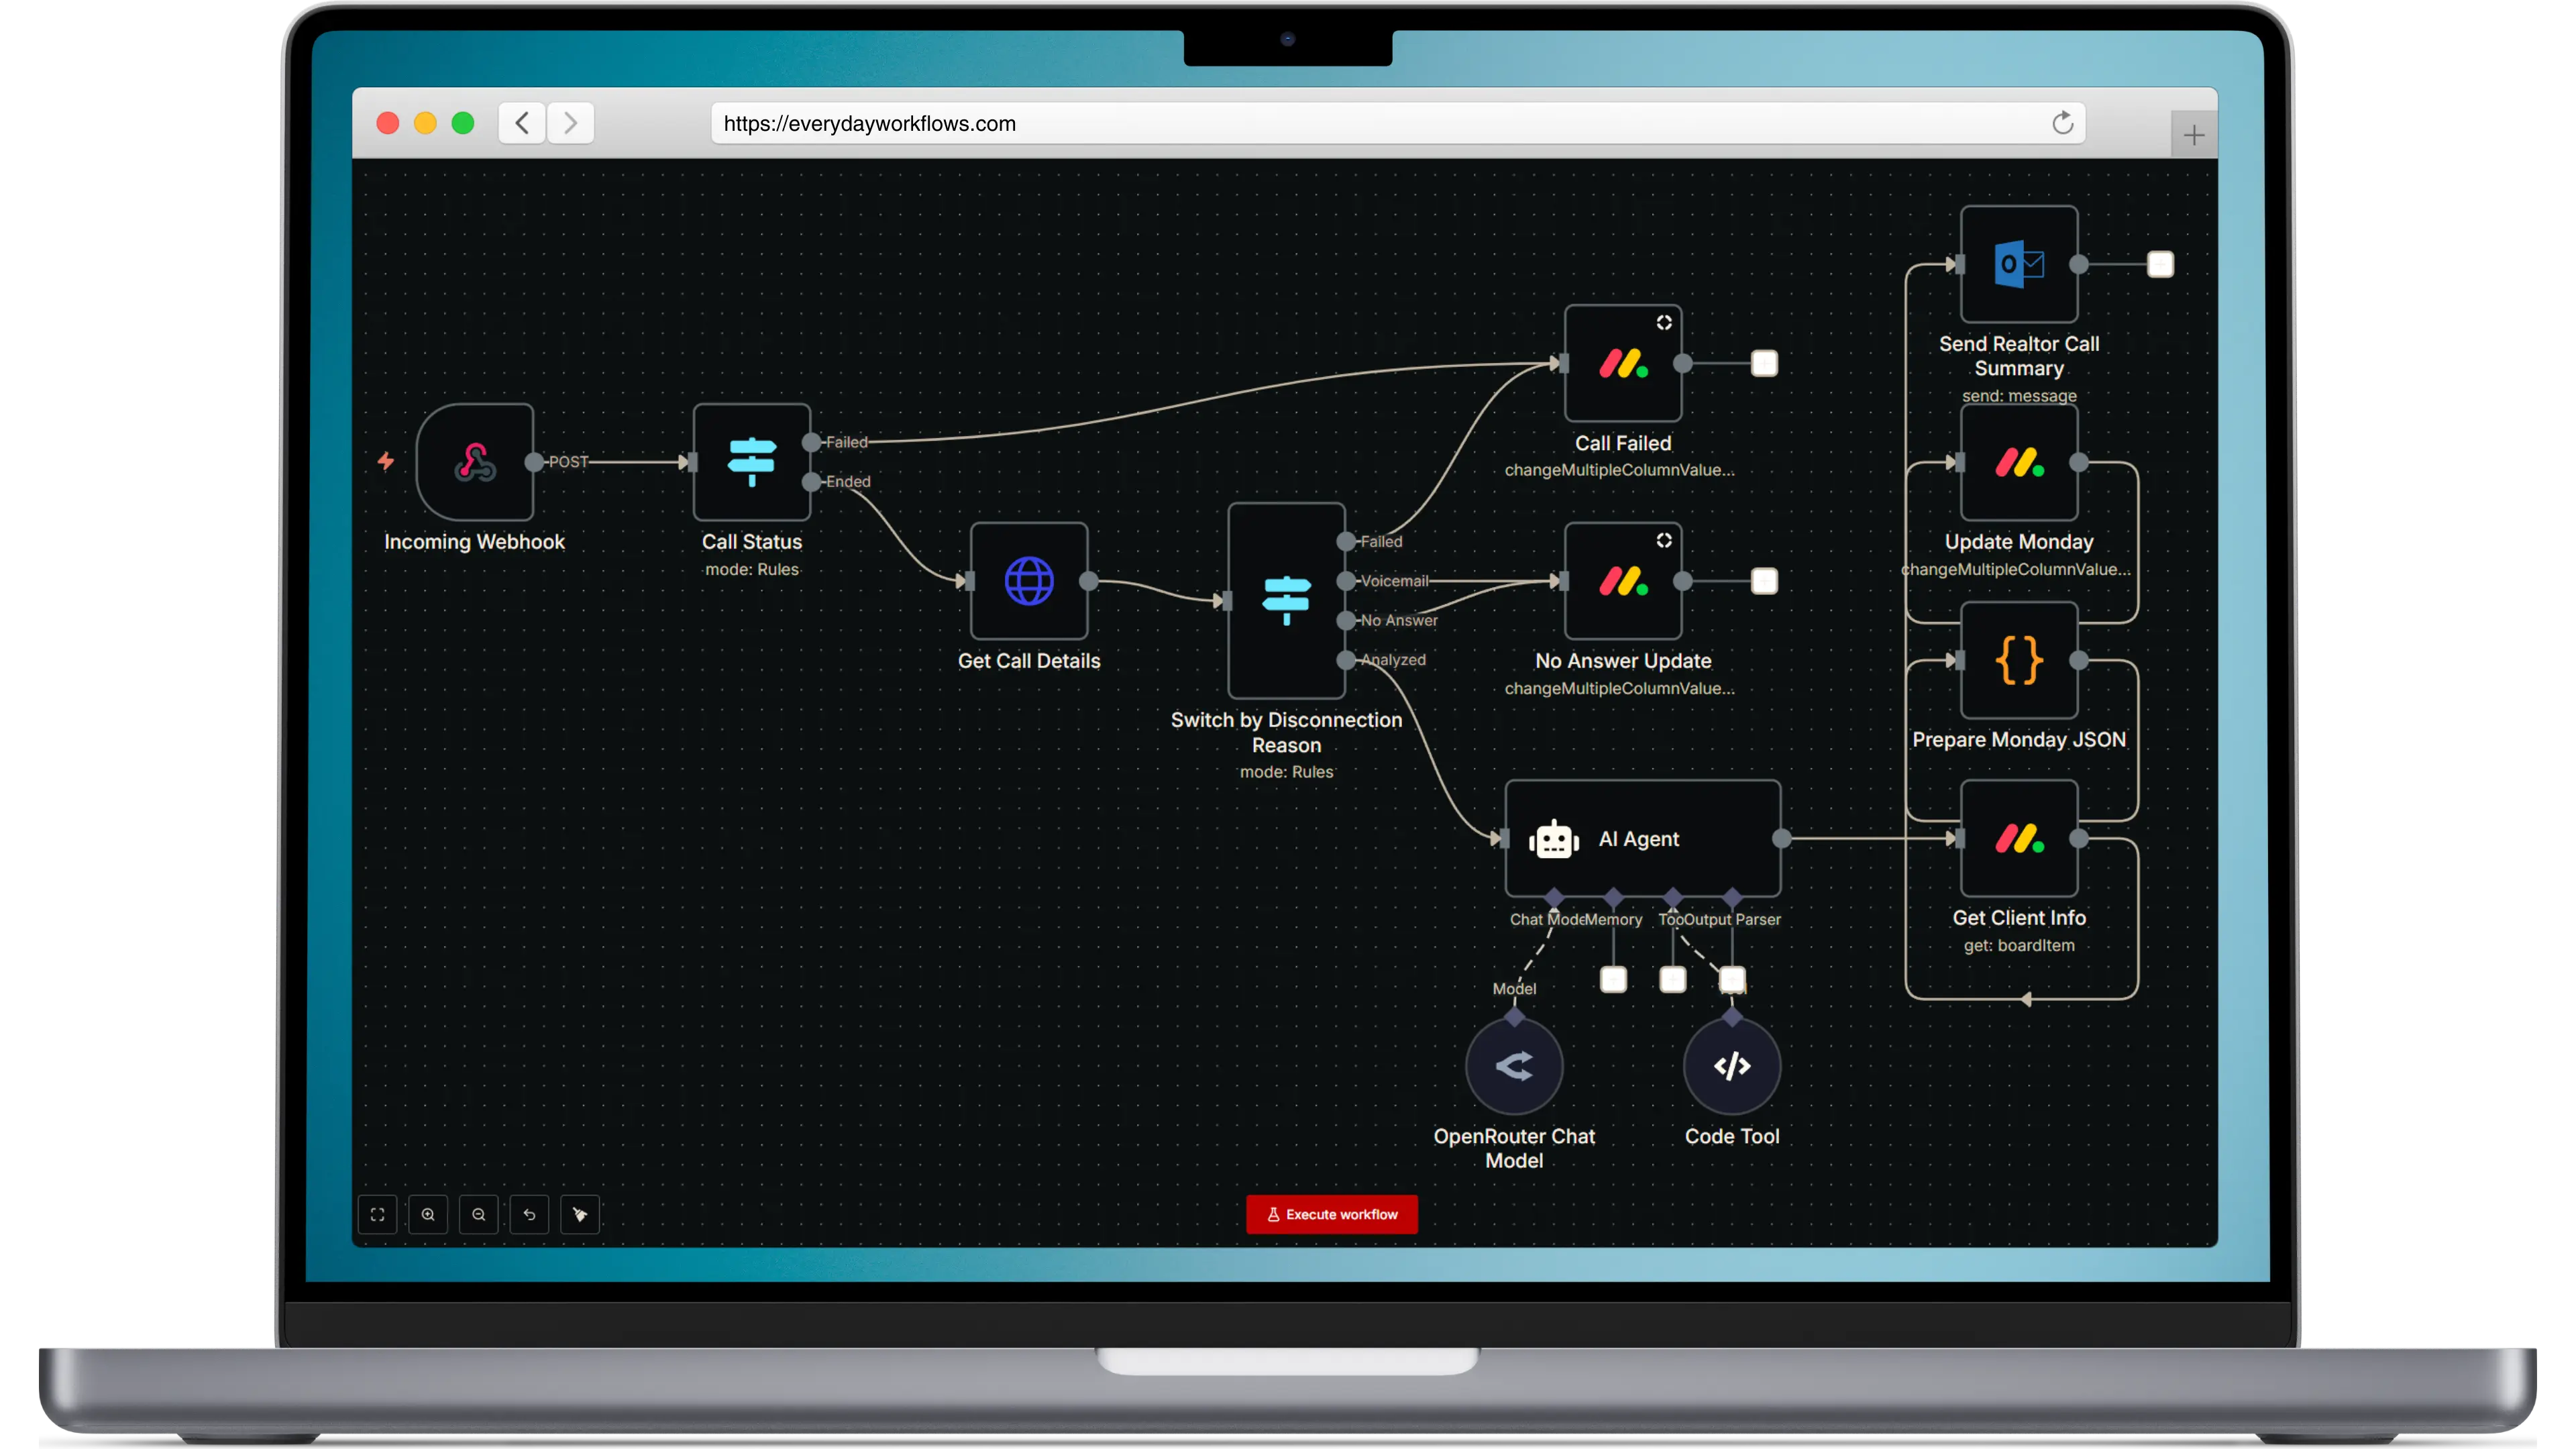Select the Prepare Monday JSON code node
Screen dimensions: 2576x1449
coord(2019,660)
